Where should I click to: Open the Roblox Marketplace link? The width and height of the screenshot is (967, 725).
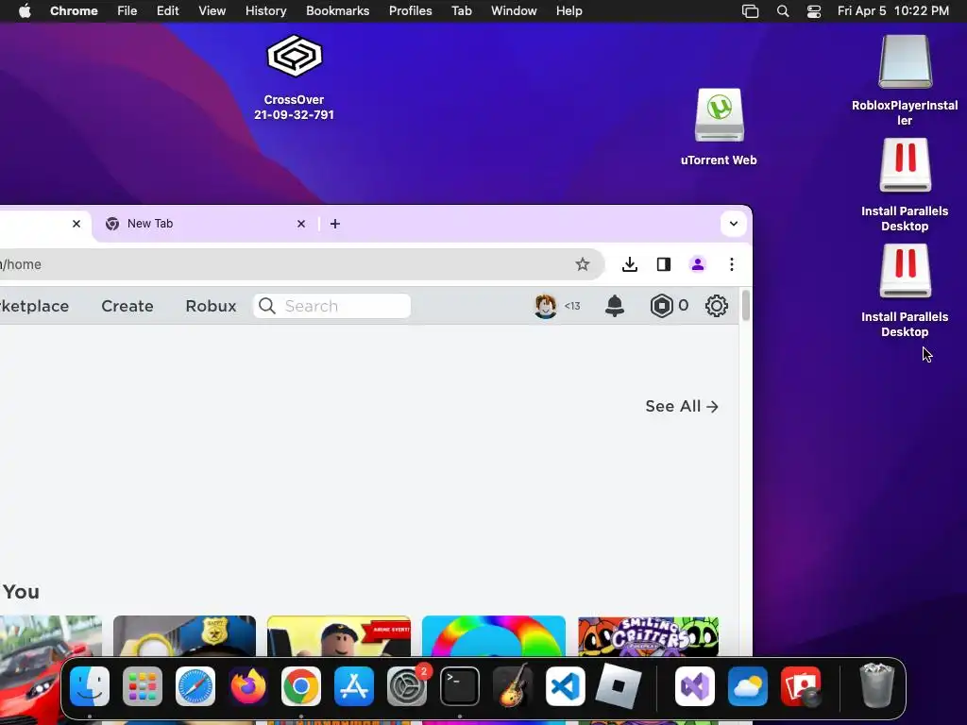click(x=35, y=306)
